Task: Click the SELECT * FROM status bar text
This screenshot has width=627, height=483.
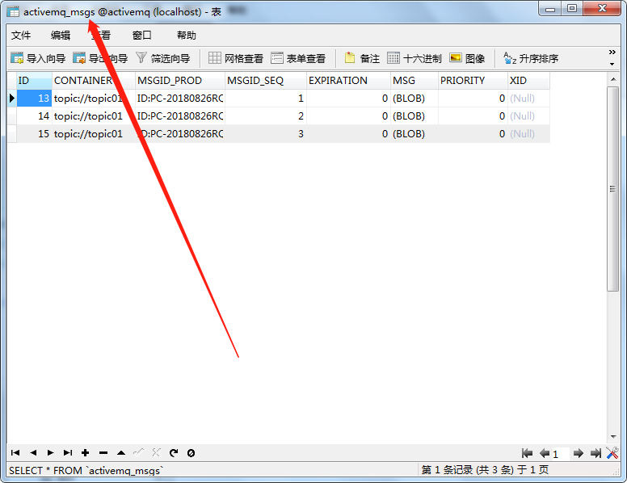Action: (x=86, y=470)
